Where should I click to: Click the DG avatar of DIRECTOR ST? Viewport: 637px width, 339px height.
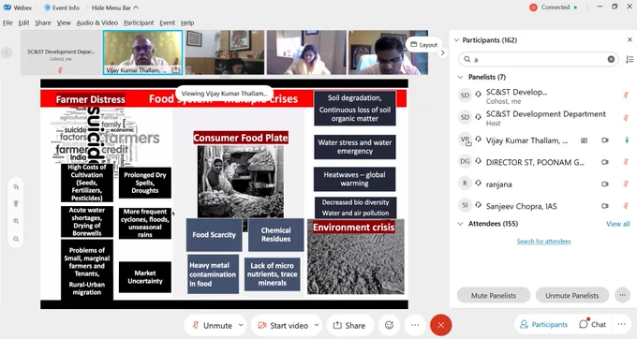click(465, 162)
